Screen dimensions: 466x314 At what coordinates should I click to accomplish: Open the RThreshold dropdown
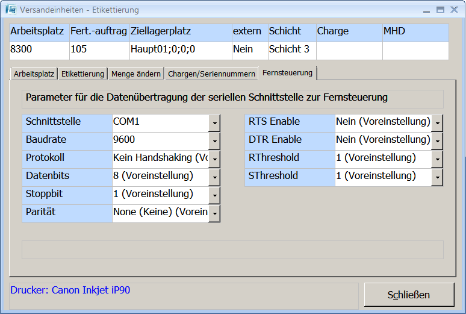tap(437, 159)
